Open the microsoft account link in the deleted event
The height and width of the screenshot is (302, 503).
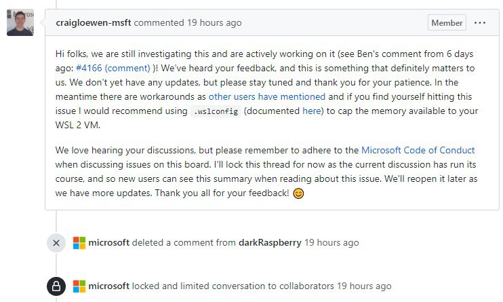pyautogui.click(x=109, y=242)
